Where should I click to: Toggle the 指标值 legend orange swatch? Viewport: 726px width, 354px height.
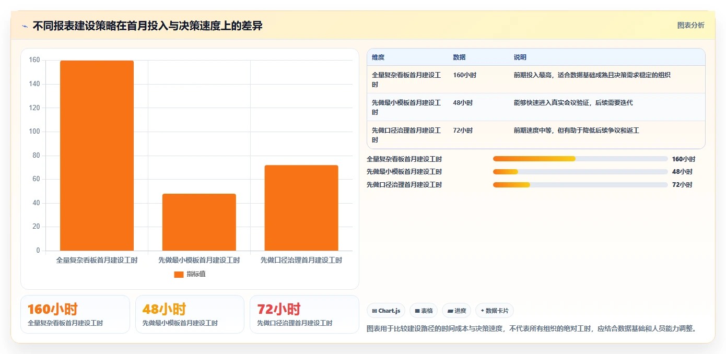[179, 274]
